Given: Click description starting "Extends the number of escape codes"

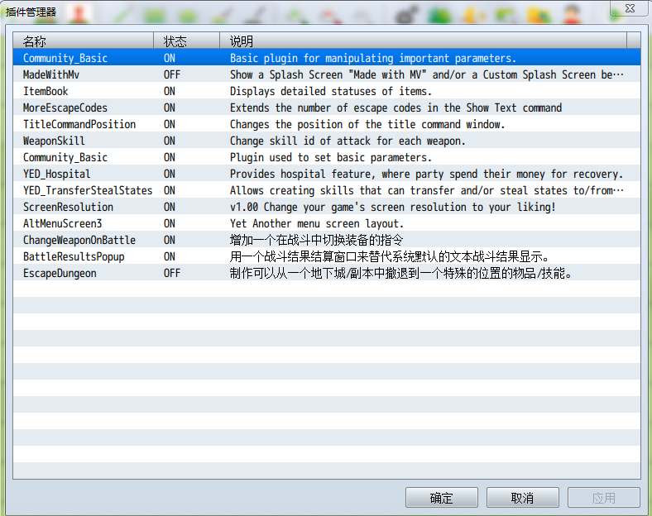Looking at the screenshot, I should coord(396,107).
